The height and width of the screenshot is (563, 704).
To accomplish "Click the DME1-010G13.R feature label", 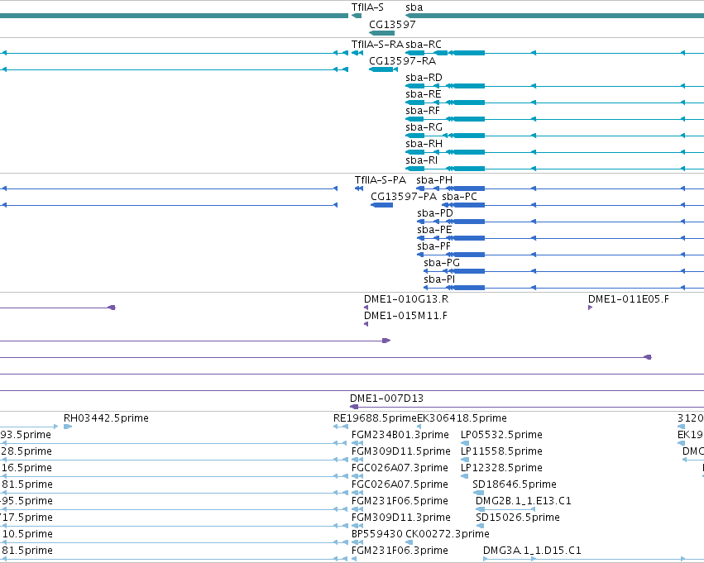I will (x=406, y=299).
